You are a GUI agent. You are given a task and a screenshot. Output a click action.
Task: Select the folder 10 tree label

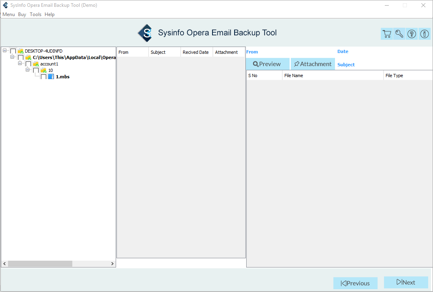click(51, 70)
